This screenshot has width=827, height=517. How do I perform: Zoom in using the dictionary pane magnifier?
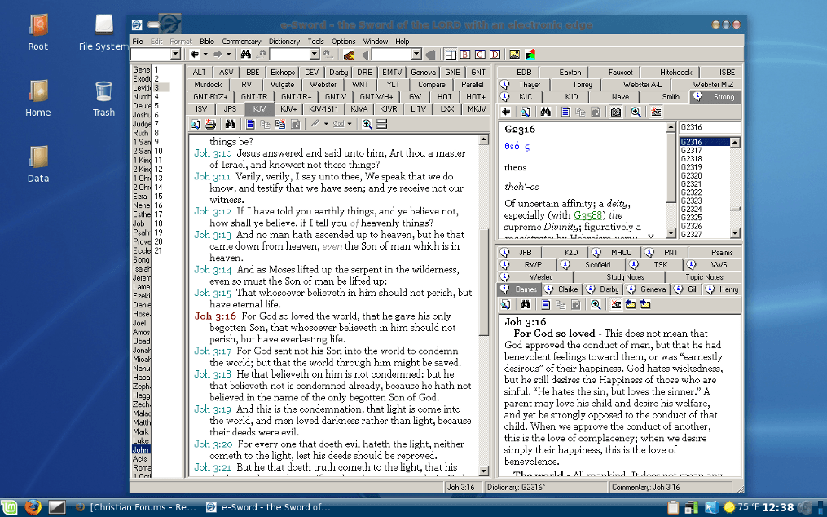[x=636, y=112]
